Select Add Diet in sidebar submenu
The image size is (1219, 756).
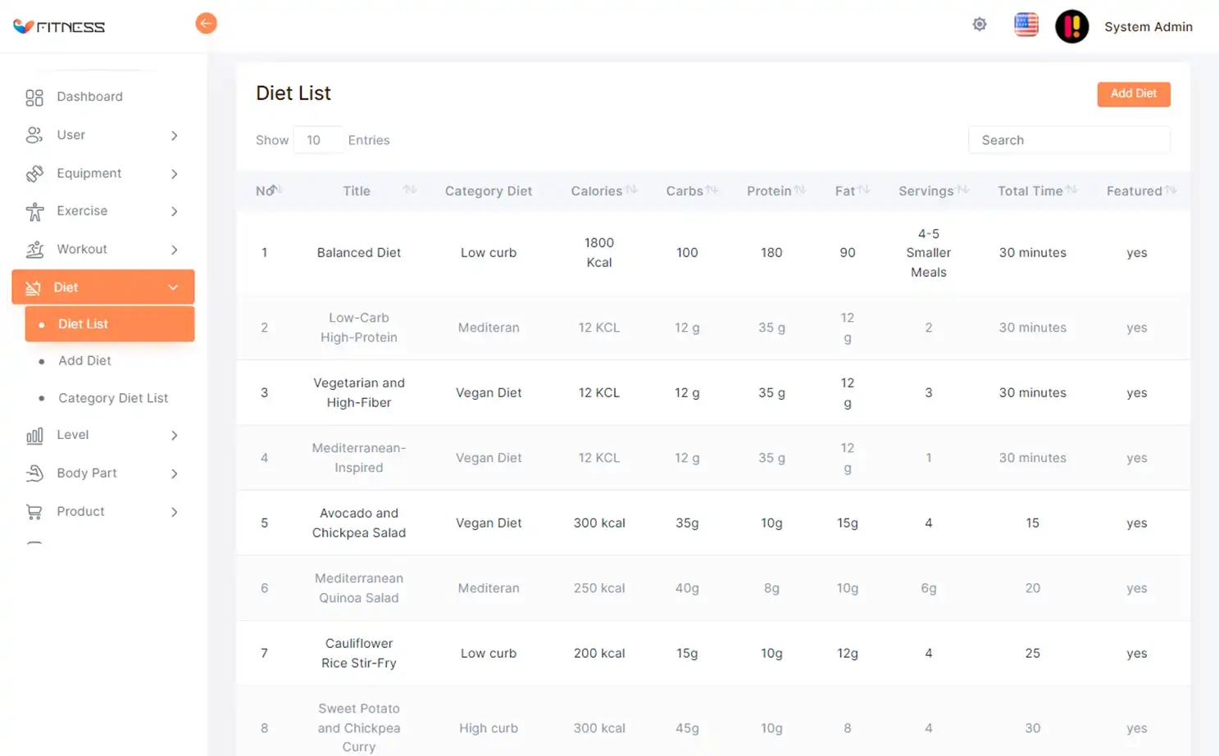click(x=84, y=360)
